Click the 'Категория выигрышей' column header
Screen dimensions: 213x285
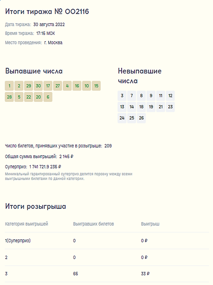[x=27, y=224]
